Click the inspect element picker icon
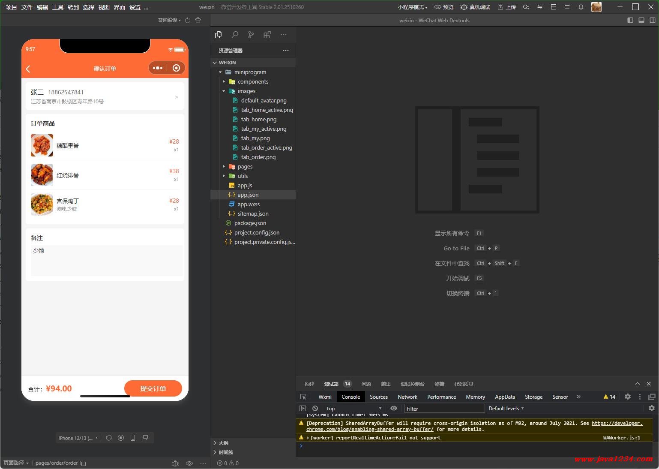Viewport: 659px width, 469px height. (x=303, y=397)
